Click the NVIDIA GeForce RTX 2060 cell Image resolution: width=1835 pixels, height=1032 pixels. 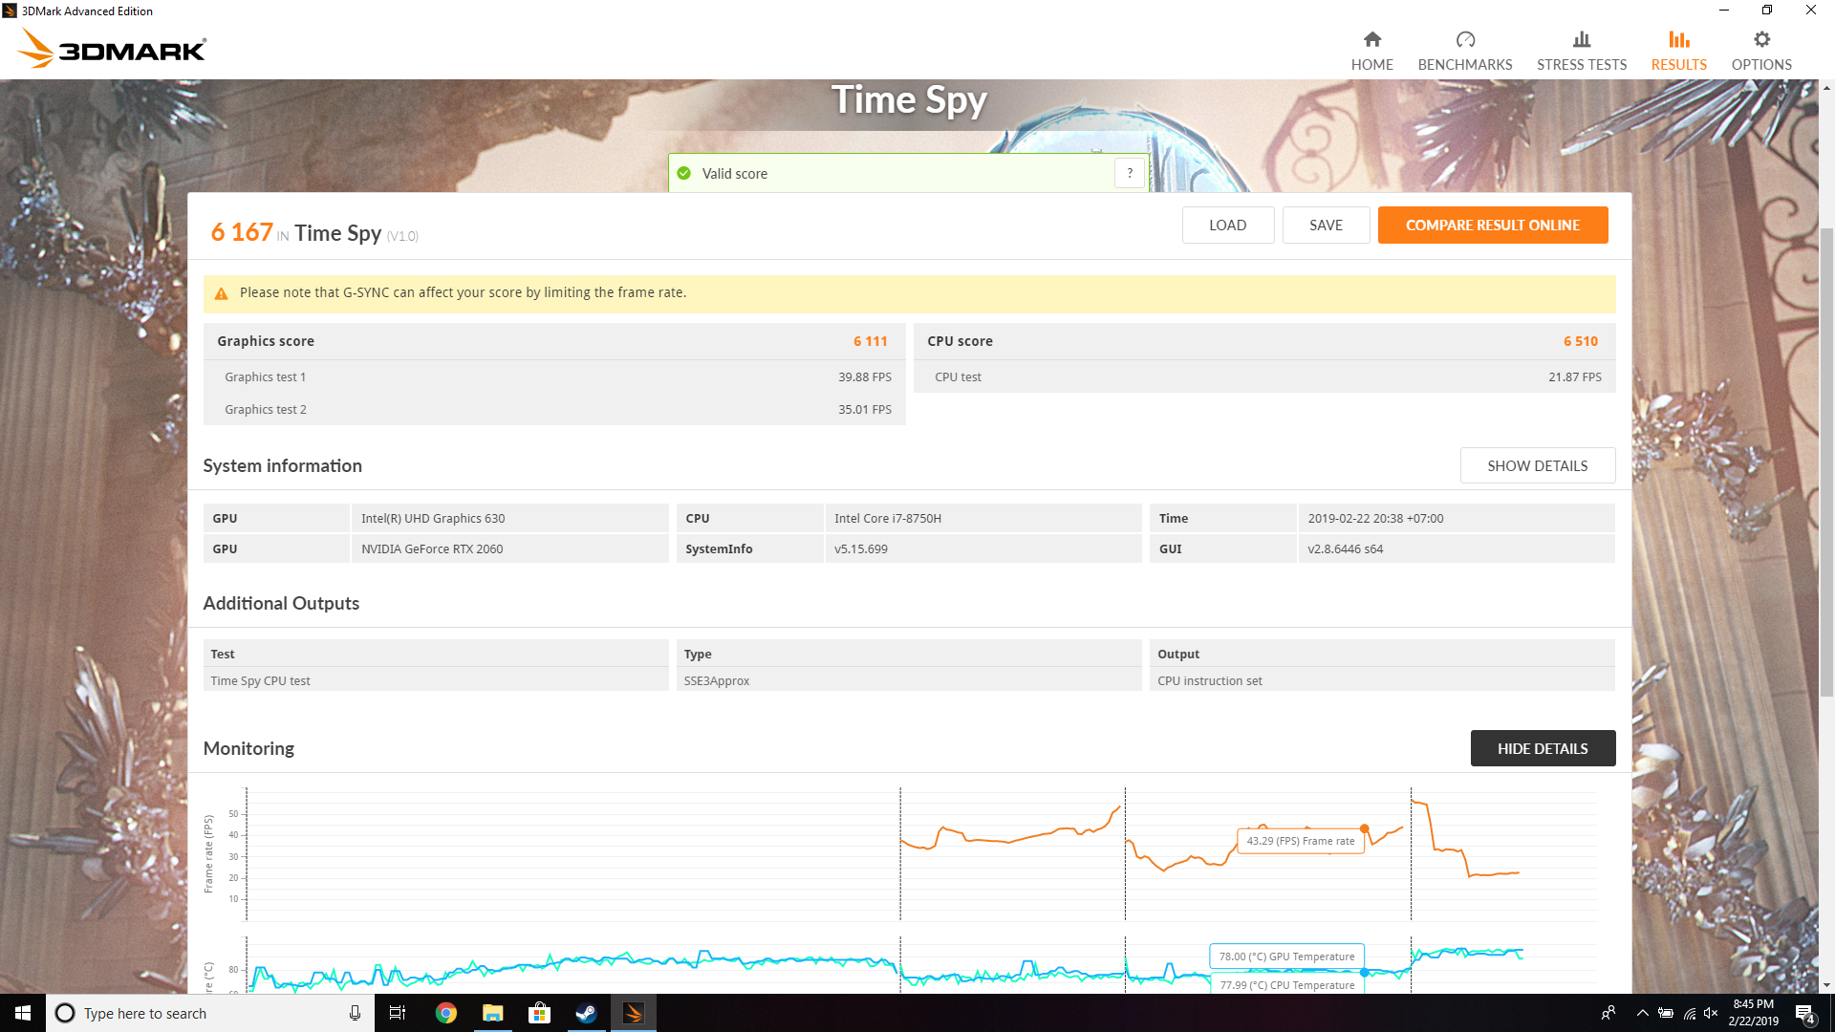tap(509, 548)
